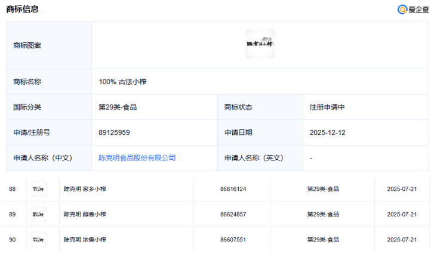The image size is (434, 257).
Task: Click the 商标名称 label cell
Action: [49, 82]
